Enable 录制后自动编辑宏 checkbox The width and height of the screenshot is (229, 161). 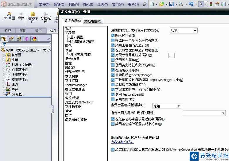coord(113,84)
